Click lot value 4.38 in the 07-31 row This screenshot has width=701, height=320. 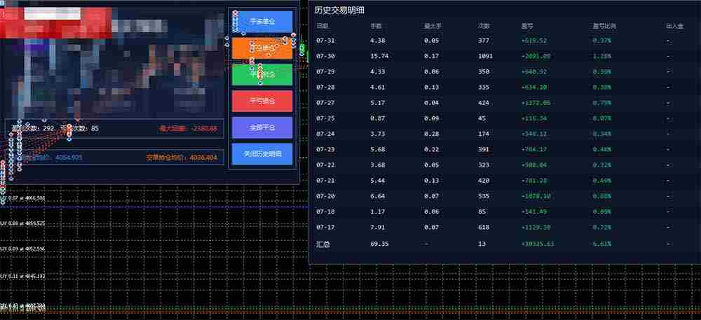(x=377, y=41)
